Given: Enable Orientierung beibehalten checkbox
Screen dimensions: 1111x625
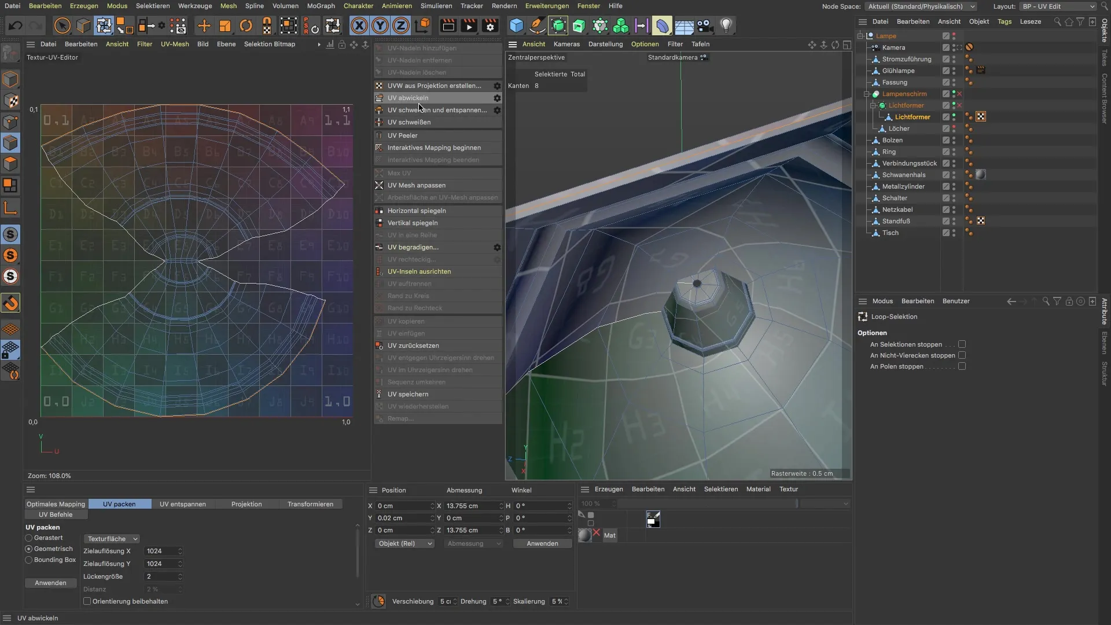Looking at the screenshot, I should click(87, 601).
